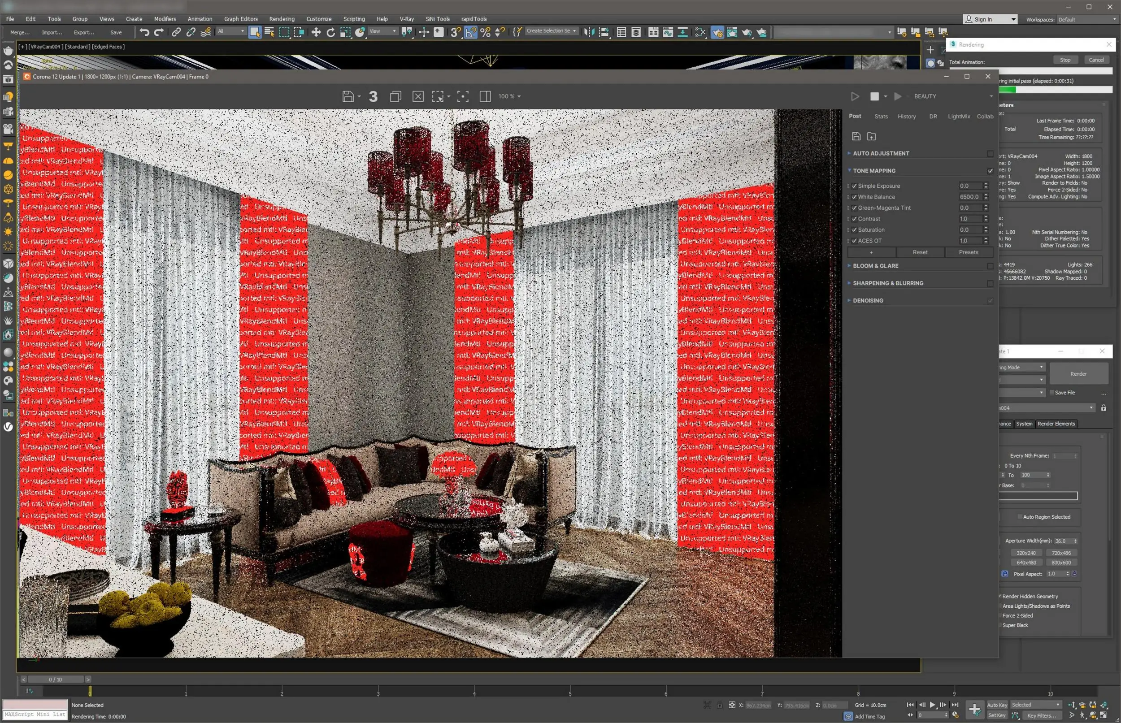Open the 100 % zoom level dropdown
The width and height of the screenshot is (1121, 723).
(x=509, y=96)
